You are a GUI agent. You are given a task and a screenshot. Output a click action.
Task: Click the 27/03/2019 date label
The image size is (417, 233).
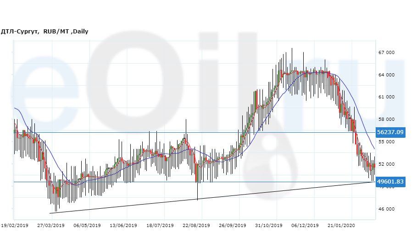[50, 225]
